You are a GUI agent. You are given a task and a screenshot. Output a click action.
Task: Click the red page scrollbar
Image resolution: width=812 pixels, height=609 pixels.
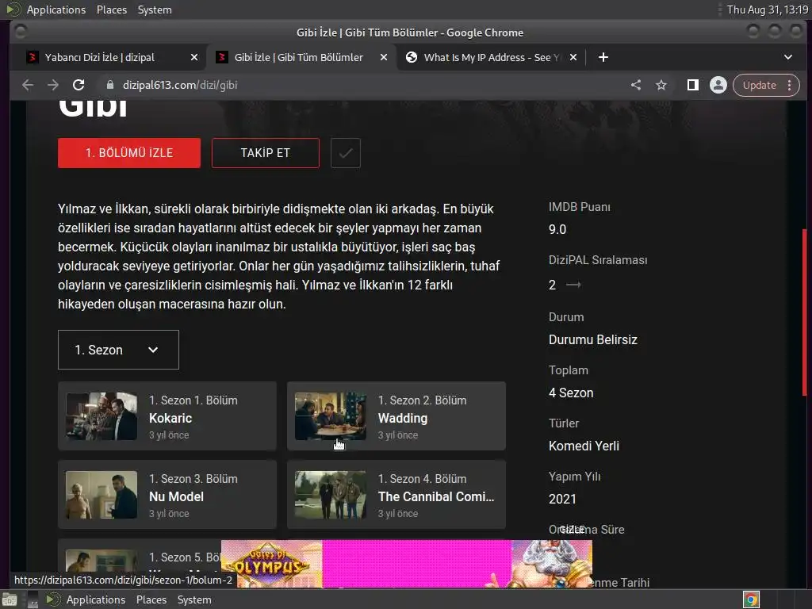[804, 312]
